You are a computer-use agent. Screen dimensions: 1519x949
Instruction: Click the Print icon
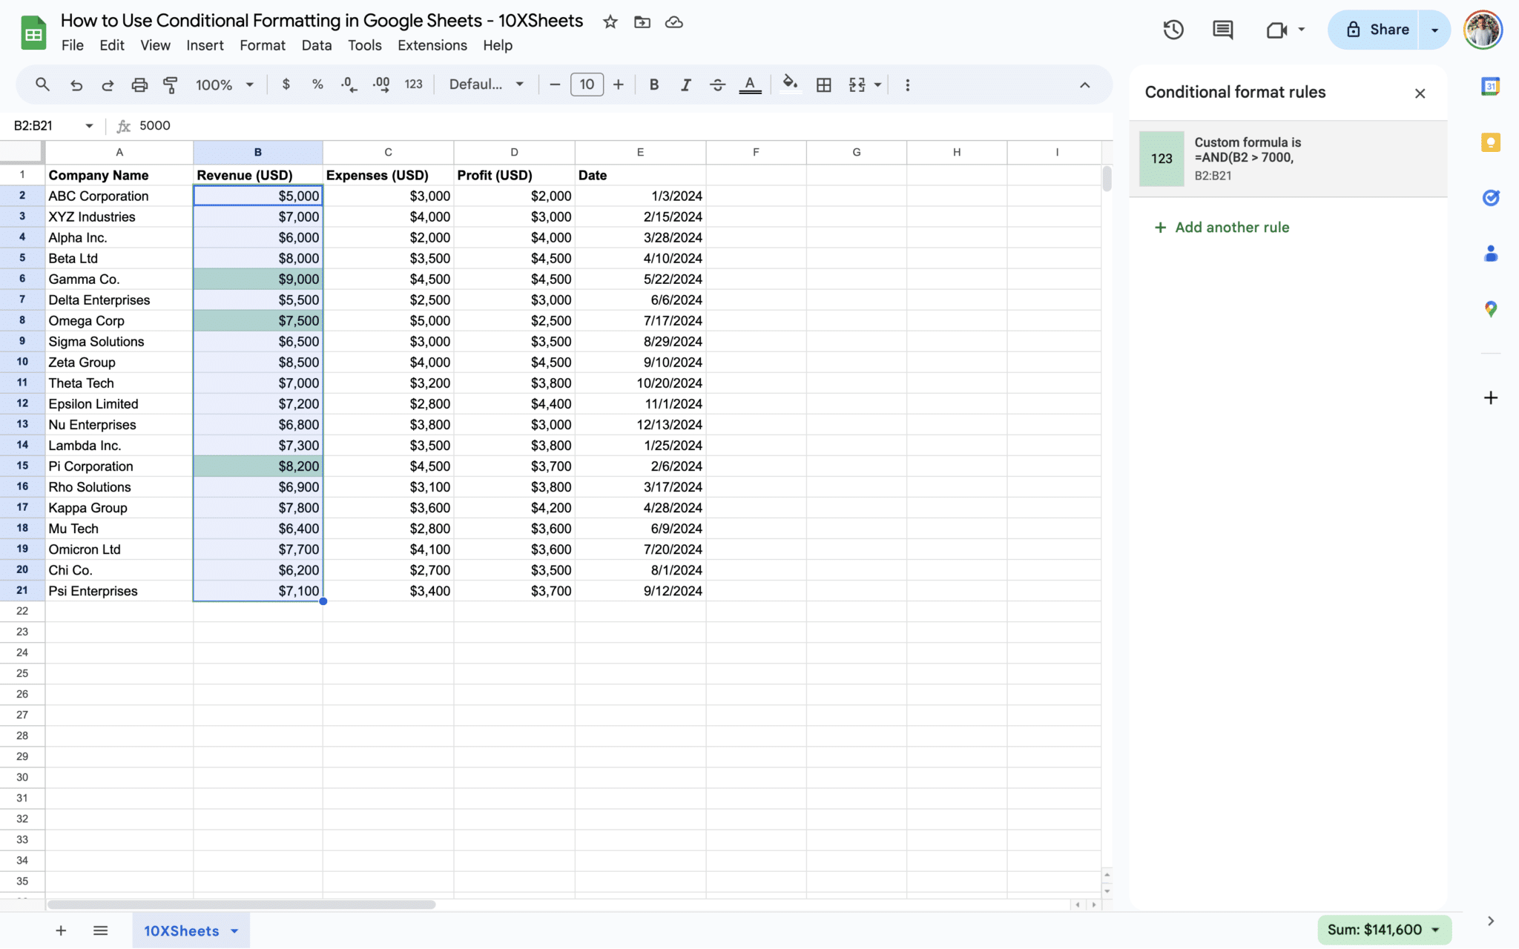point(139,85)
